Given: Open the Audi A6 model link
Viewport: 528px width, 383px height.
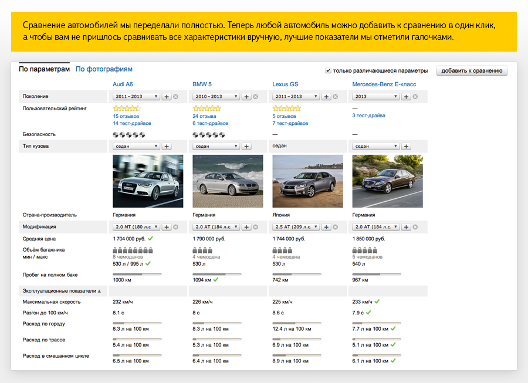Looking at the screenshot, I should click(x=123, y=84).
